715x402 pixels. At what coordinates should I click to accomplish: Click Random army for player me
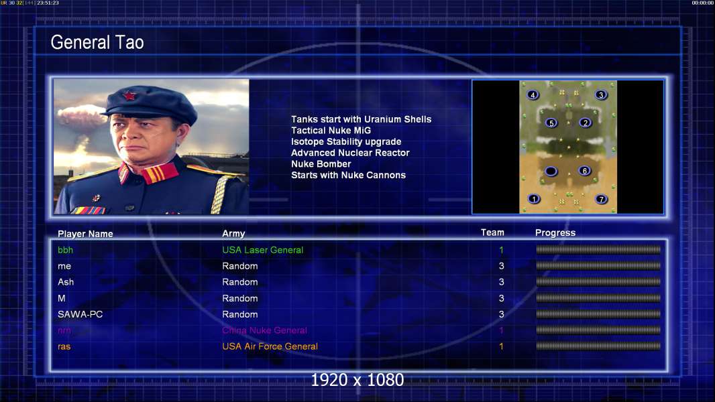pos(240,266)
